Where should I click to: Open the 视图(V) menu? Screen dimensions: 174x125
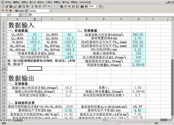point(25,2)
